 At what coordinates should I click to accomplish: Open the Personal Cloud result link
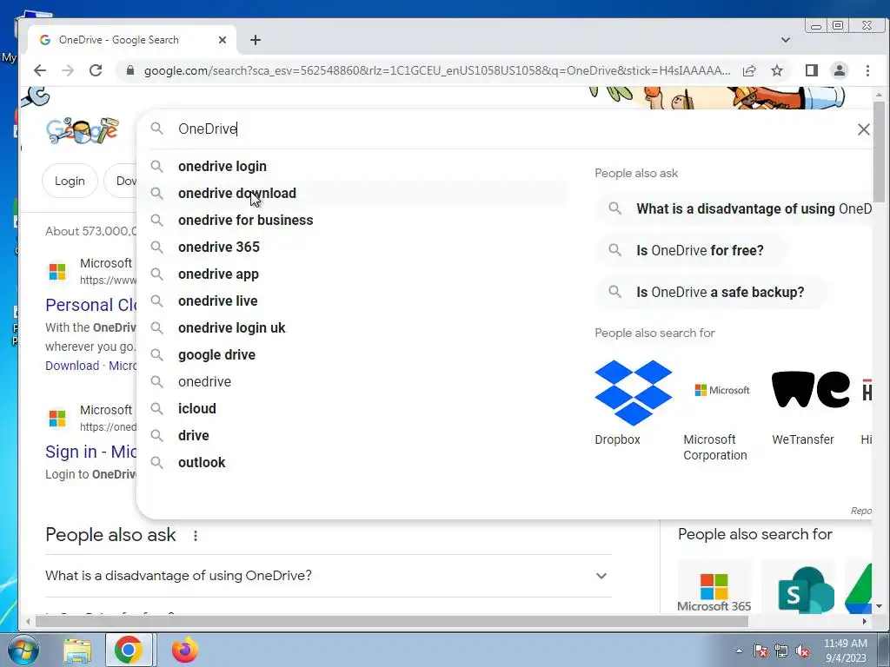click(90, 305)
